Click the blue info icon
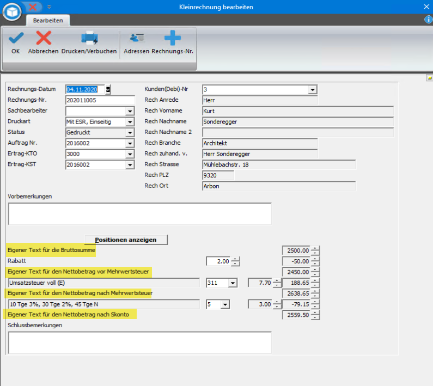The image size is (433, 386). pos(428,20)
